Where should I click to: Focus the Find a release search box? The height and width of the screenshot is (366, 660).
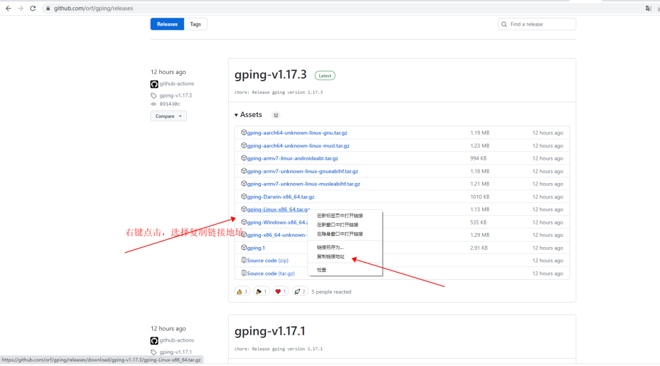click(537, 24)
